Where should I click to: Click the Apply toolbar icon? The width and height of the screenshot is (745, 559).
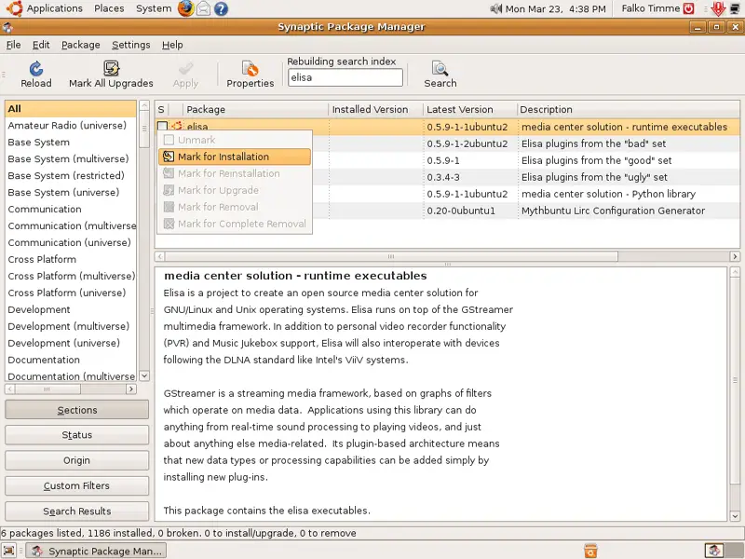tap(185, 69)
